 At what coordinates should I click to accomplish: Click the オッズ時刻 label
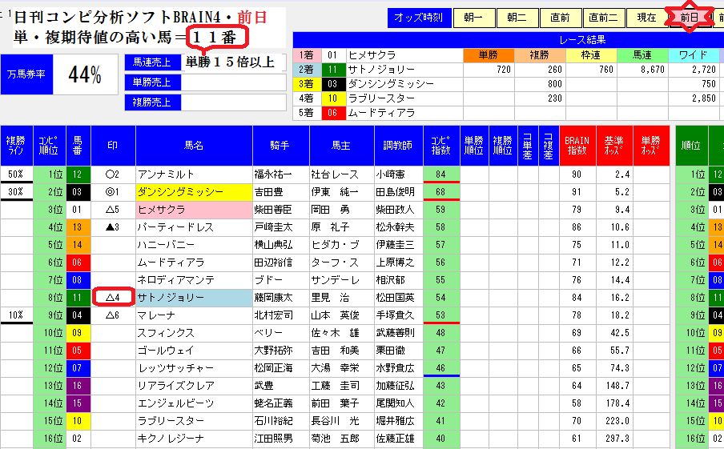pos(419,18)
